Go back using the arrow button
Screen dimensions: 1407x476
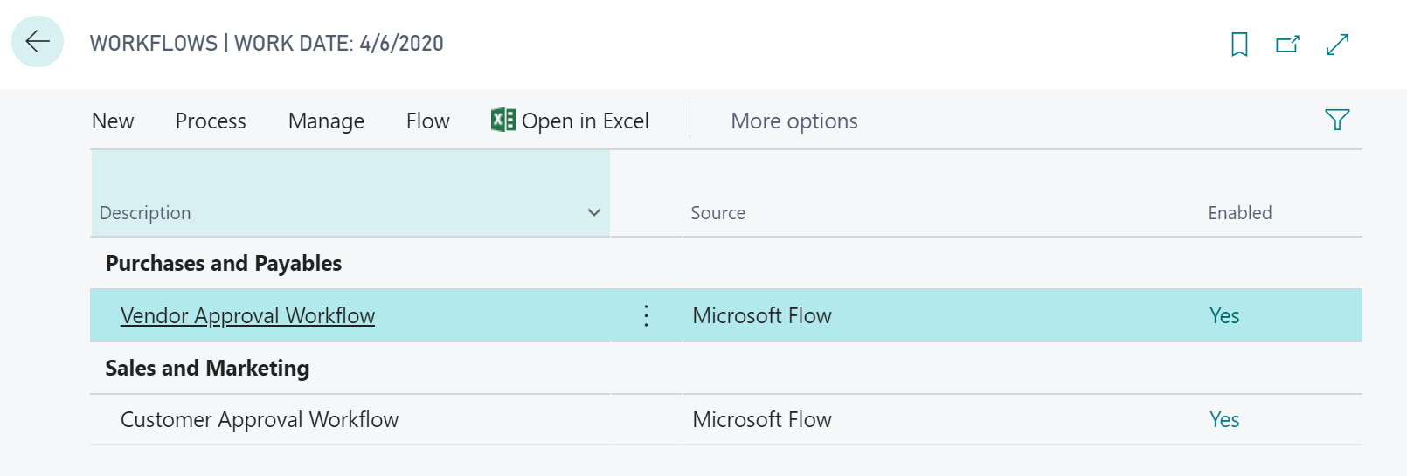(38, 41)
